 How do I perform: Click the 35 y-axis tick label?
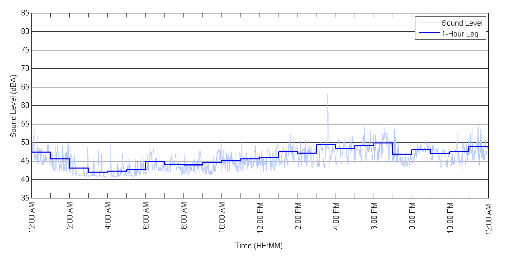(x=25, y=198)
